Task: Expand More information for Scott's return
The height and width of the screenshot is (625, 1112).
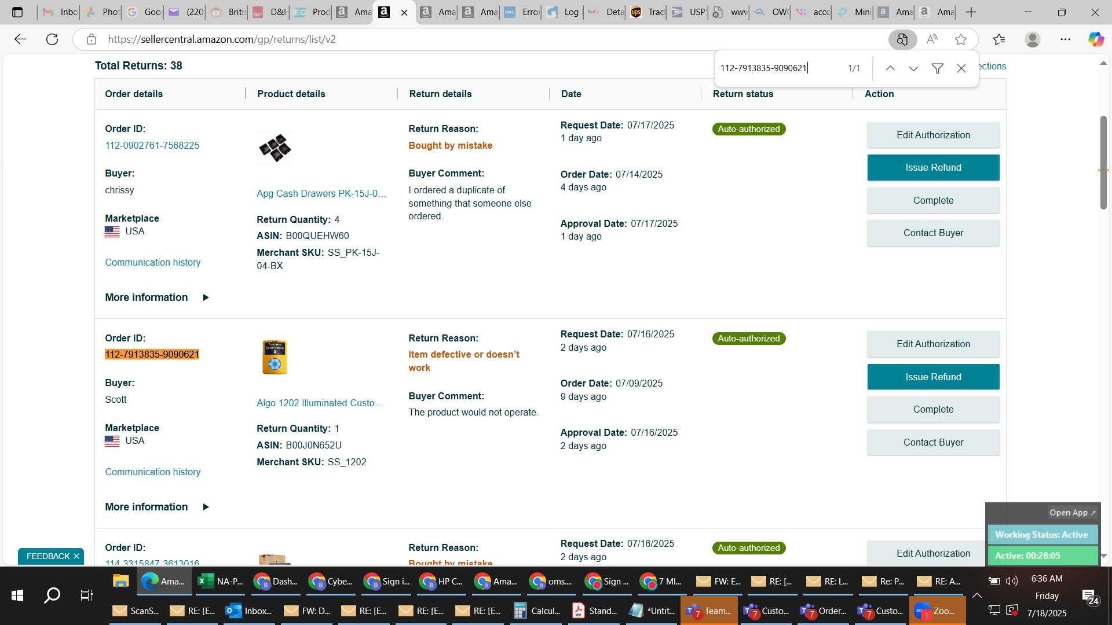Action: 157,507
